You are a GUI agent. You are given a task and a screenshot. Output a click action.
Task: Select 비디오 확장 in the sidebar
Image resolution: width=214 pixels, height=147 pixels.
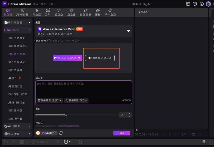(x=15, y=110)
